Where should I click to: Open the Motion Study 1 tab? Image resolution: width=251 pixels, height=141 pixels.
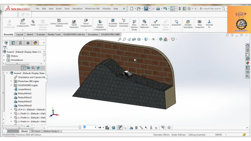tap(51, 131)
